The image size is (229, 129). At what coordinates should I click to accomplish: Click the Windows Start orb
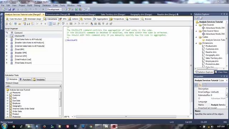click(x=4, y=126)
